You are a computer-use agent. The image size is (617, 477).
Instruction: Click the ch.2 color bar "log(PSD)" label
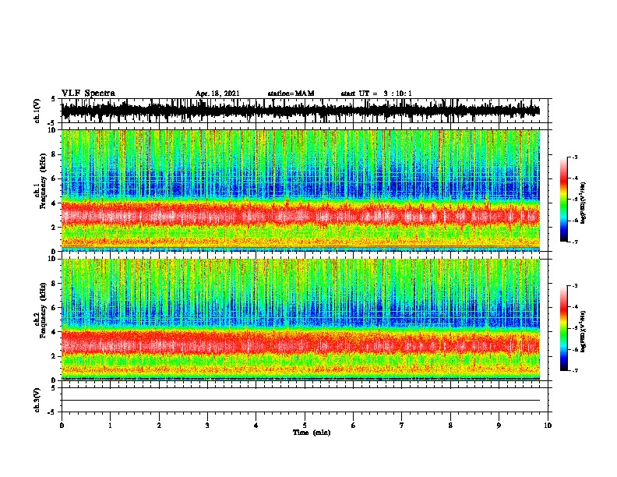tap(583, 331)
